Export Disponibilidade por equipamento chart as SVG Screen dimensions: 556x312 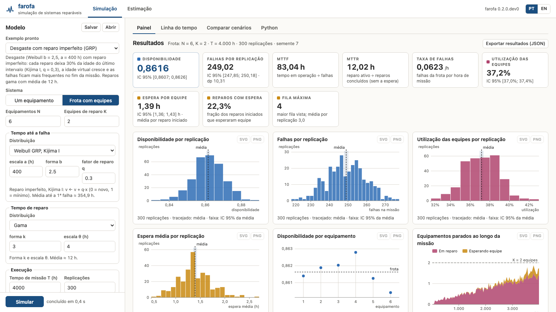tap(383, 236)
